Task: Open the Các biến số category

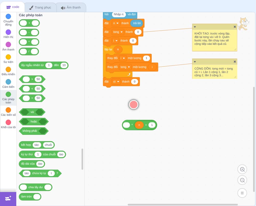Action: click(x=8, y=112)
